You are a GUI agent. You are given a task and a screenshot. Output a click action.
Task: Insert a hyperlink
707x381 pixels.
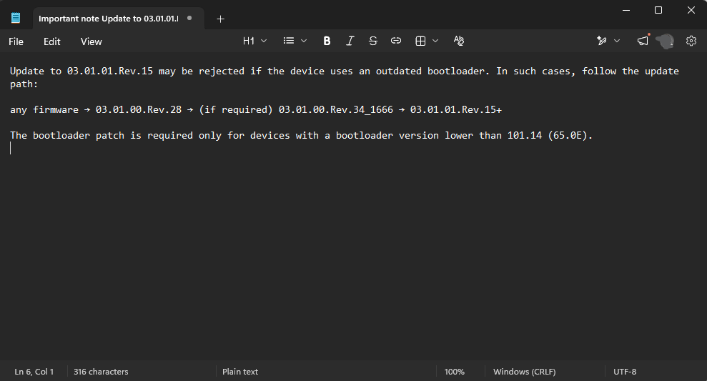[396, 41]
